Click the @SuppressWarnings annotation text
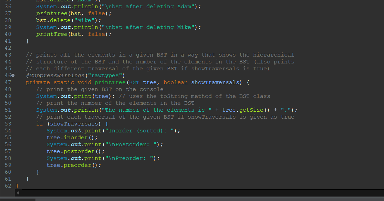 [x=56, y=76]
